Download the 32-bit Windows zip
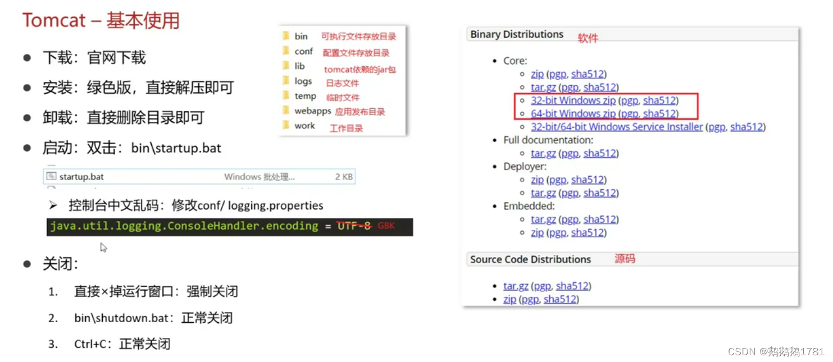Image resolution: width=833 pixels, height=362 pixels. (x=573, y=100)
